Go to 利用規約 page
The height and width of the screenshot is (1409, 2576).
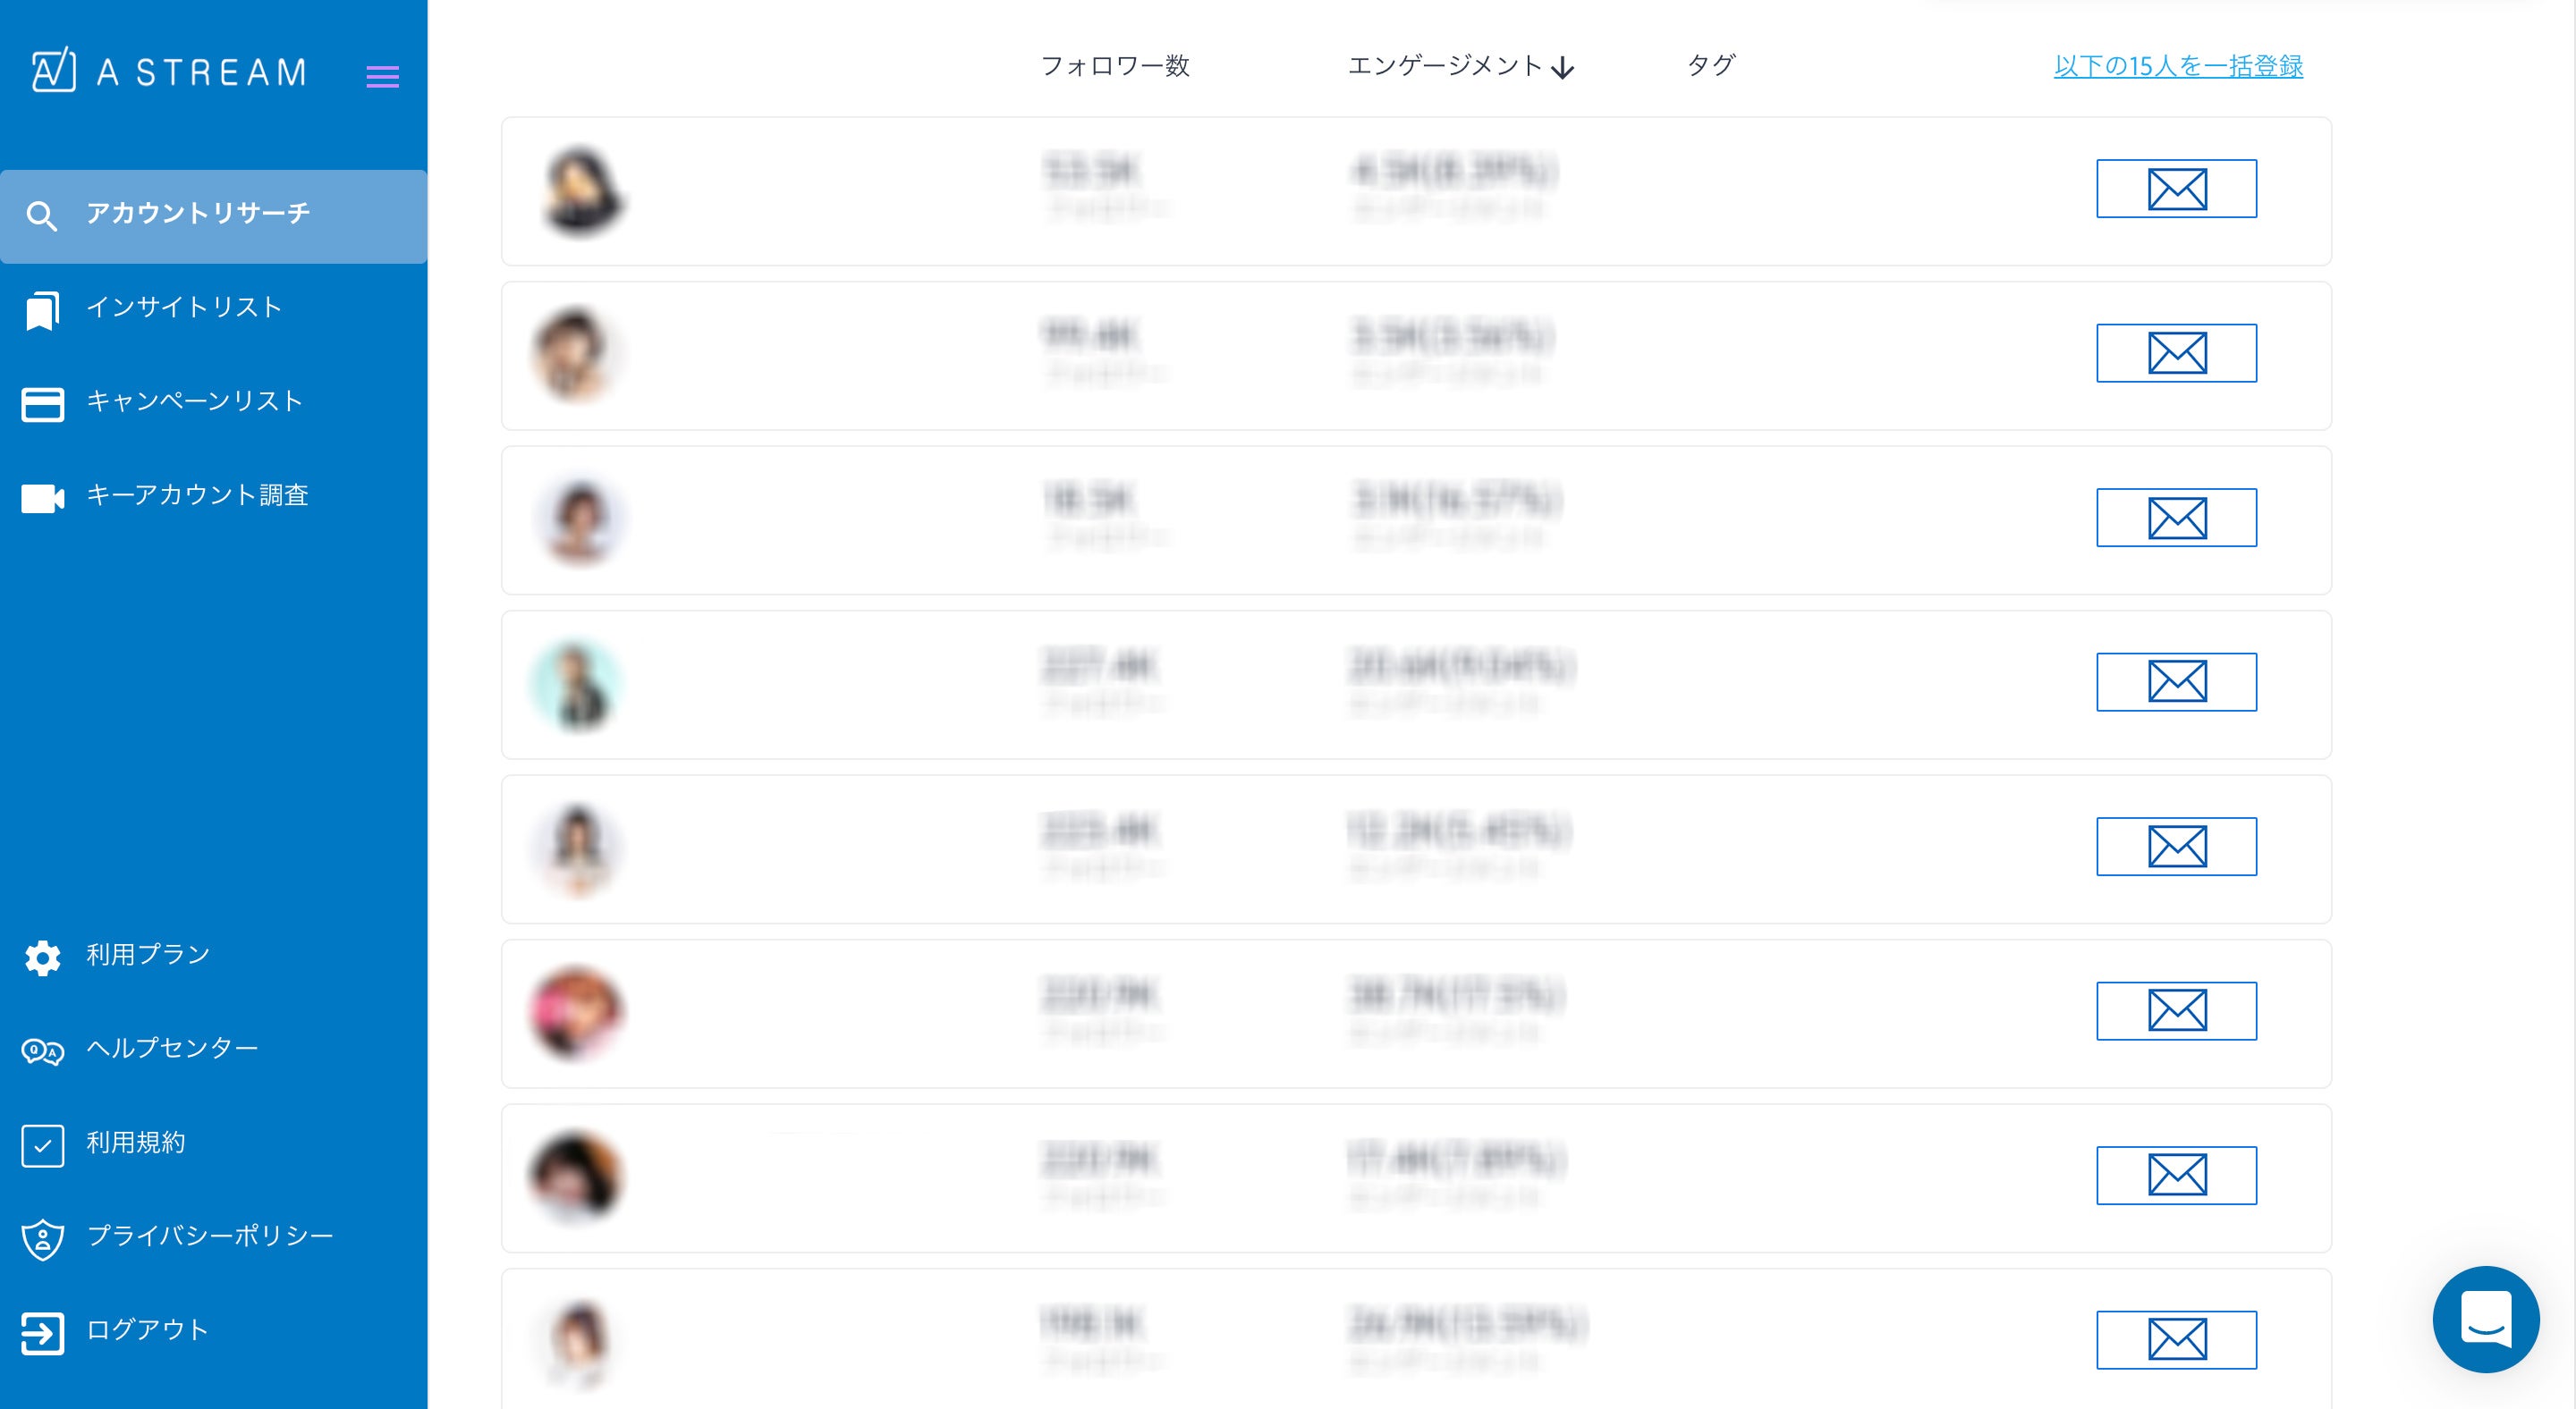coord(136,1143)
